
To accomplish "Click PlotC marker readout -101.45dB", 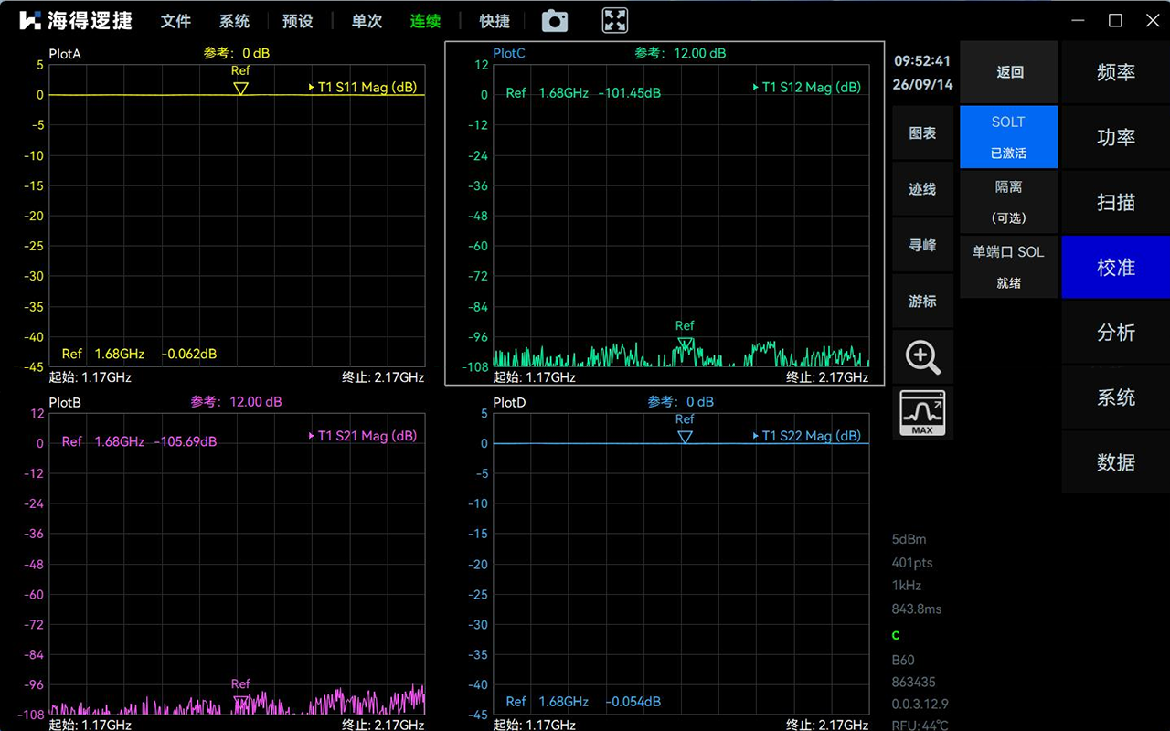I will click(630, 92).
